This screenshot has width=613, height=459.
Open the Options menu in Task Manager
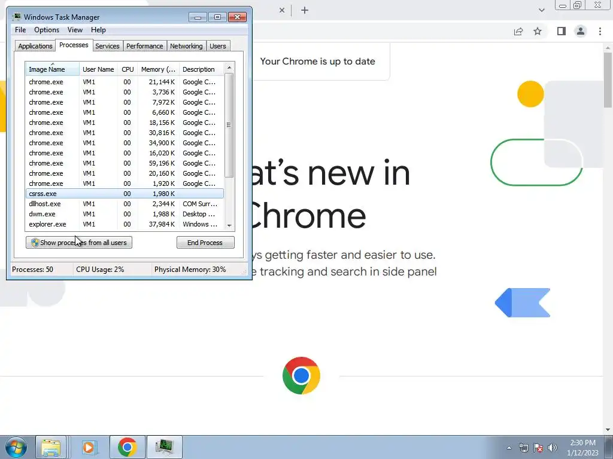(x=47, y=30)
